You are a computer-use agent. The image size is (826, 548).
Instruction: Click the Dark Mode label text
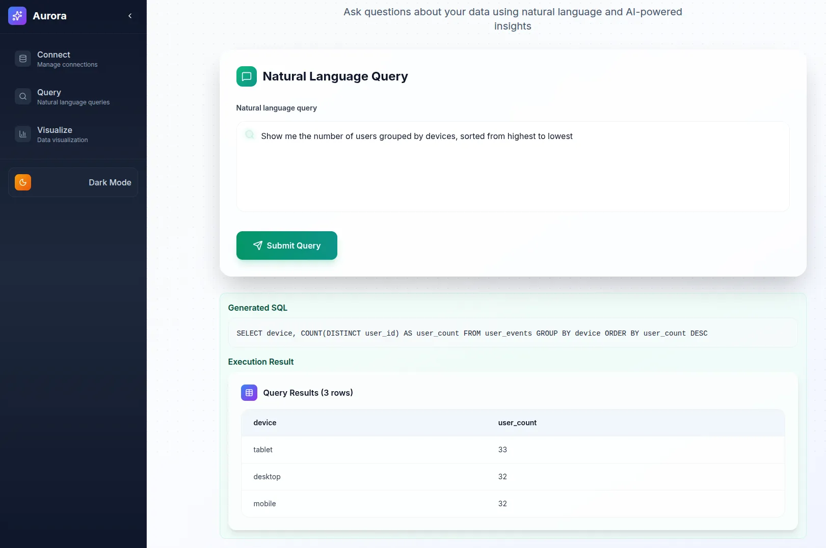(x=110, y=182)
